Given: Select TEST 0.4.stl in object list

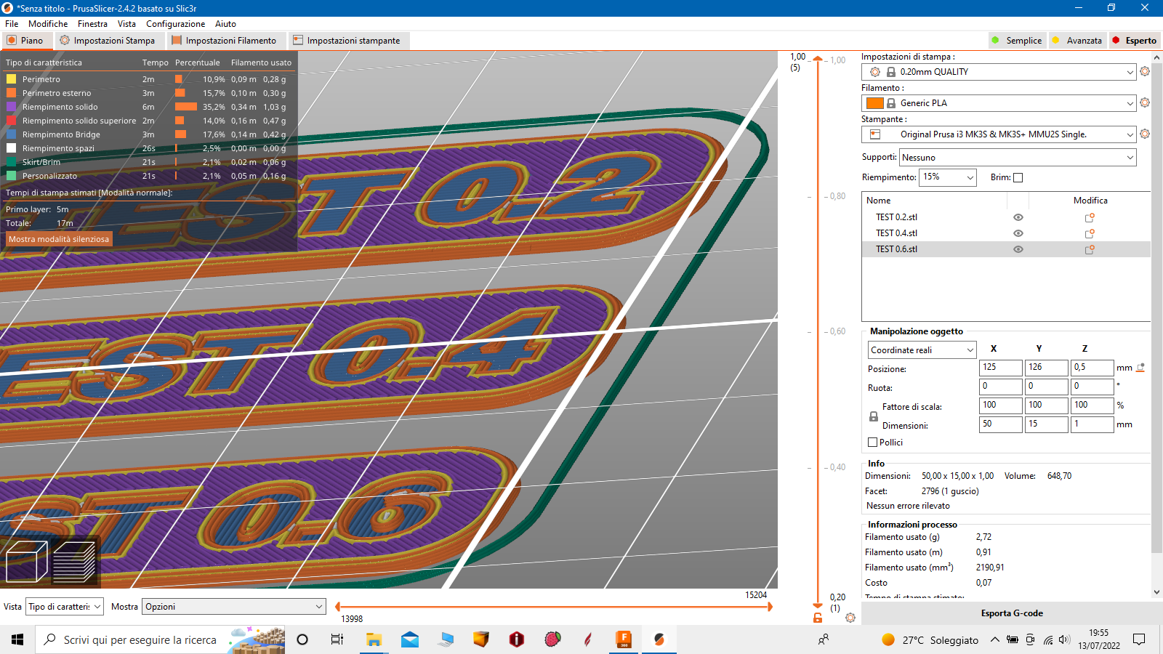Looking at the screenshot, I should (896, 233).
